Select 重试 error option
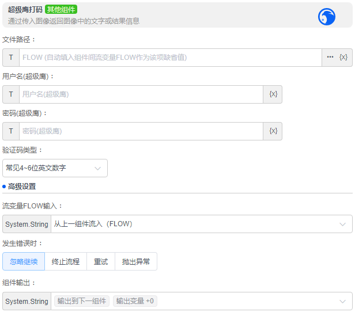 tap(101, 261)
